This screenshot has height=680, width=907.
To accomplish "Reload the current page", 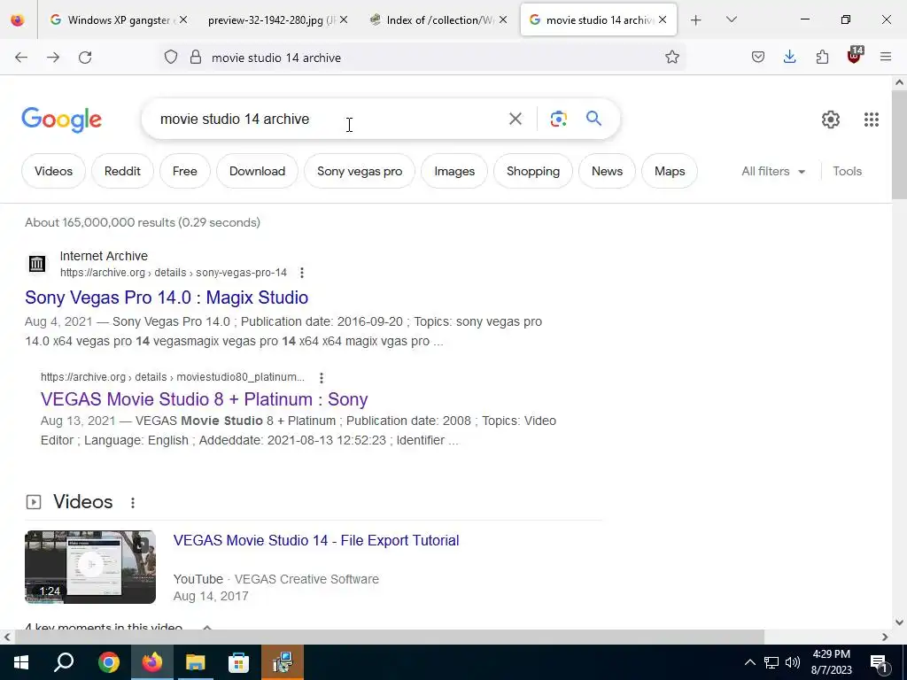I will pos(85,58).
